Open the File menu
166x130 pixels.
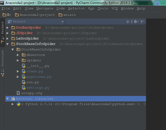tap(6, 8)
